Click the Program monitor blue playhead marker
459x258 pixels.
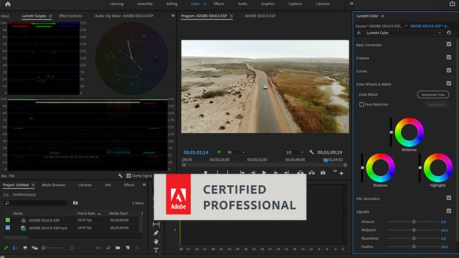(326, 160)
